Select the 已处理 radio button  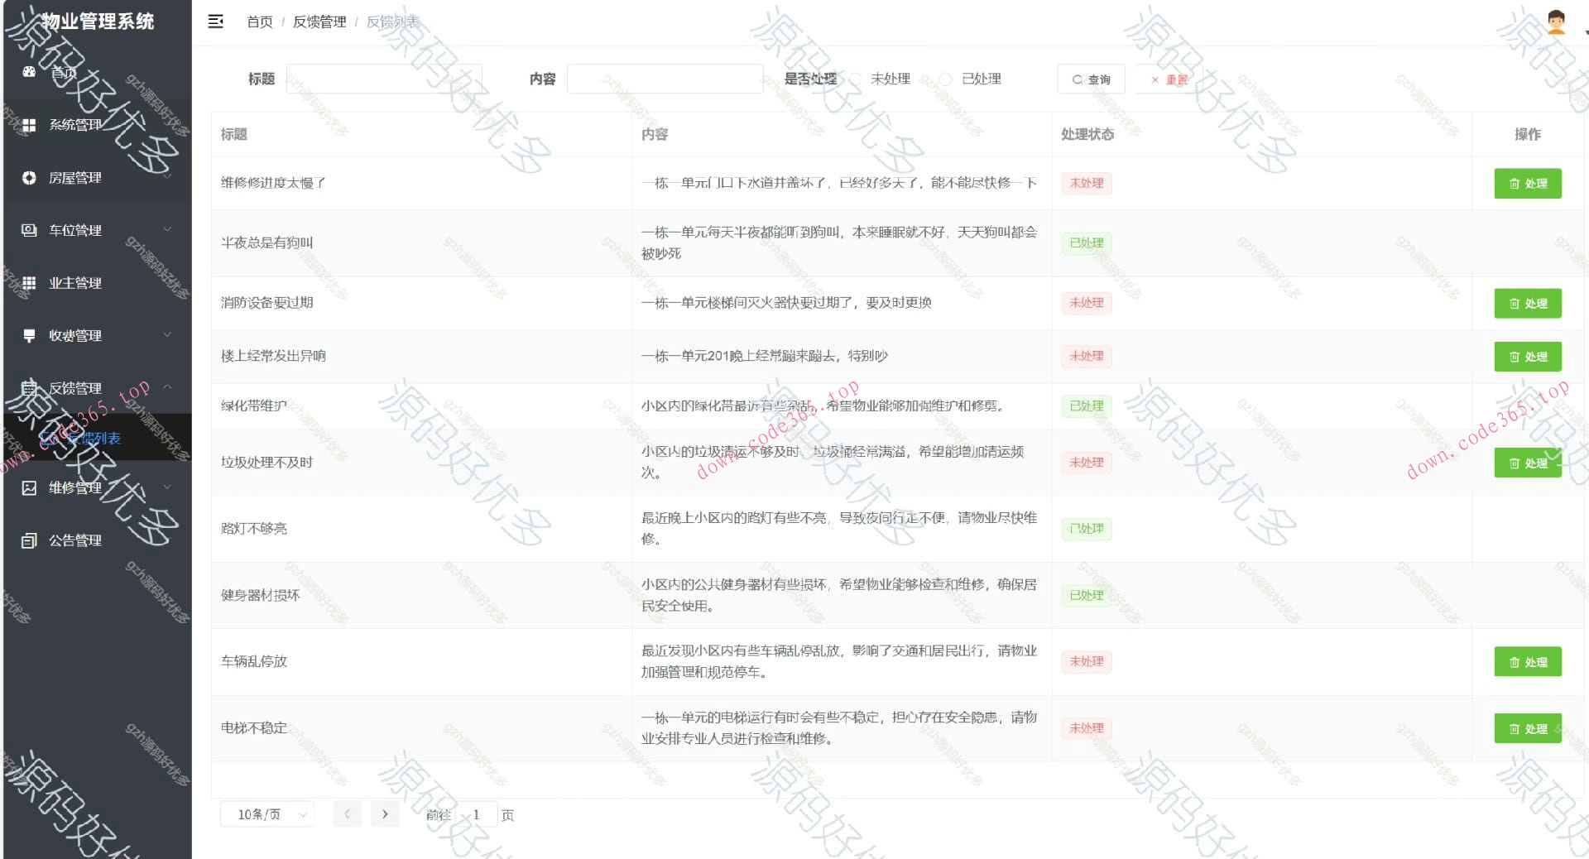pos(944,79)
